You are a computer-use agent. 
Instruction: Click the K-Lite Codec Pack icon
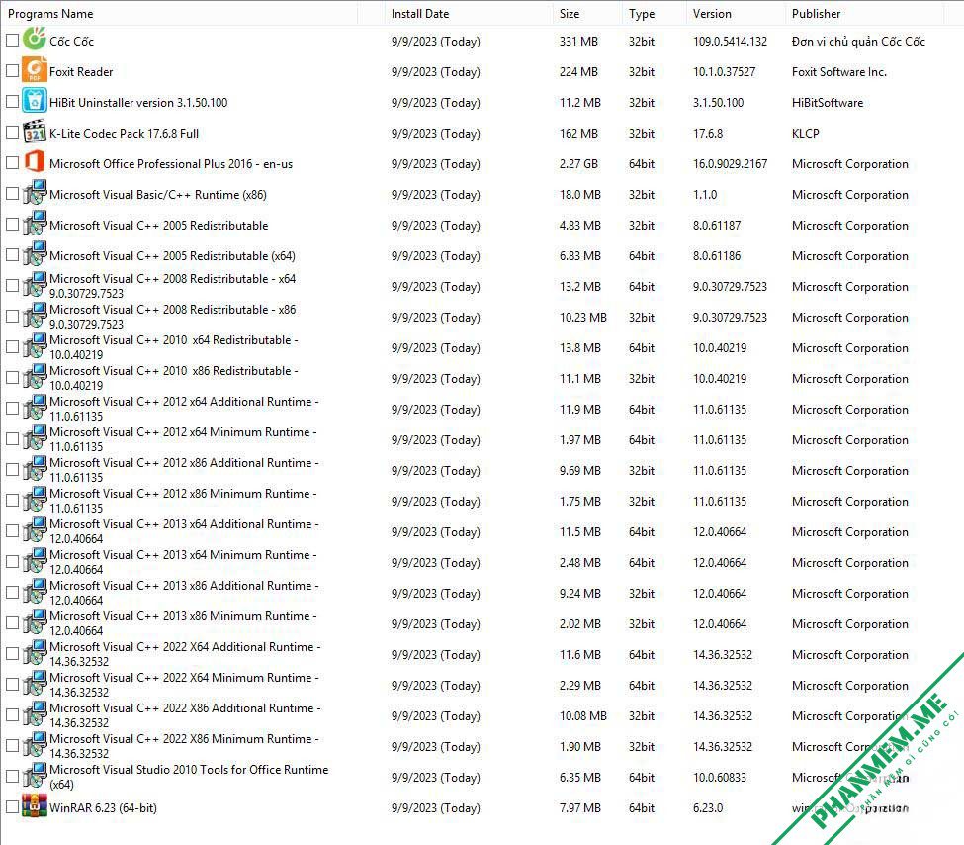35,132
